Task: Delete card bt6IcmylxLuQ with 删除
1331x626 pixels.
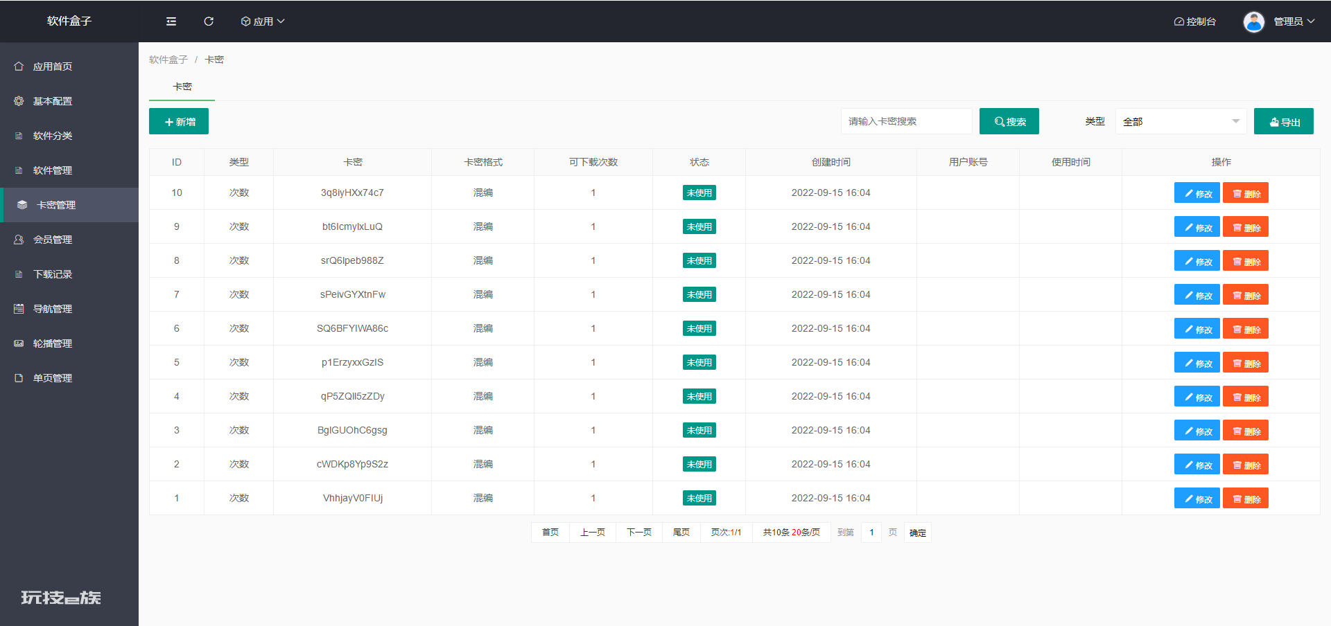Action: click(x=1246, y=226)
